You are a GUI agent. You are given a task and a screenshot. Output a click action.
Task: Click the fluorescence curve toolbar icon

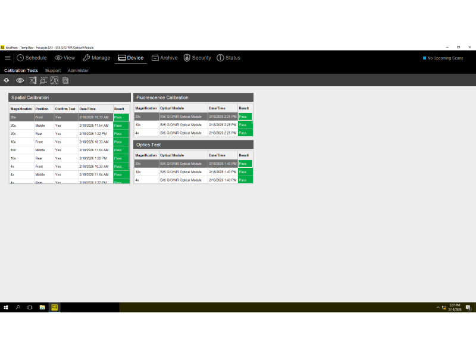pyautogui.click(x=54, y=80)
